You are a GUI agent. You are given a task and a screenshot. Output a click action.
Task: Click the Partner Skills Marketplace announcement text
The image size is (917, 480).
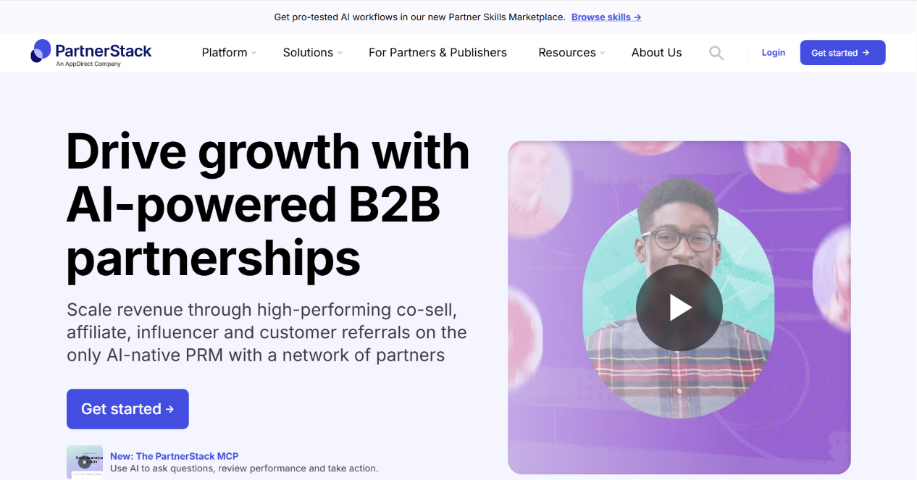420,17
